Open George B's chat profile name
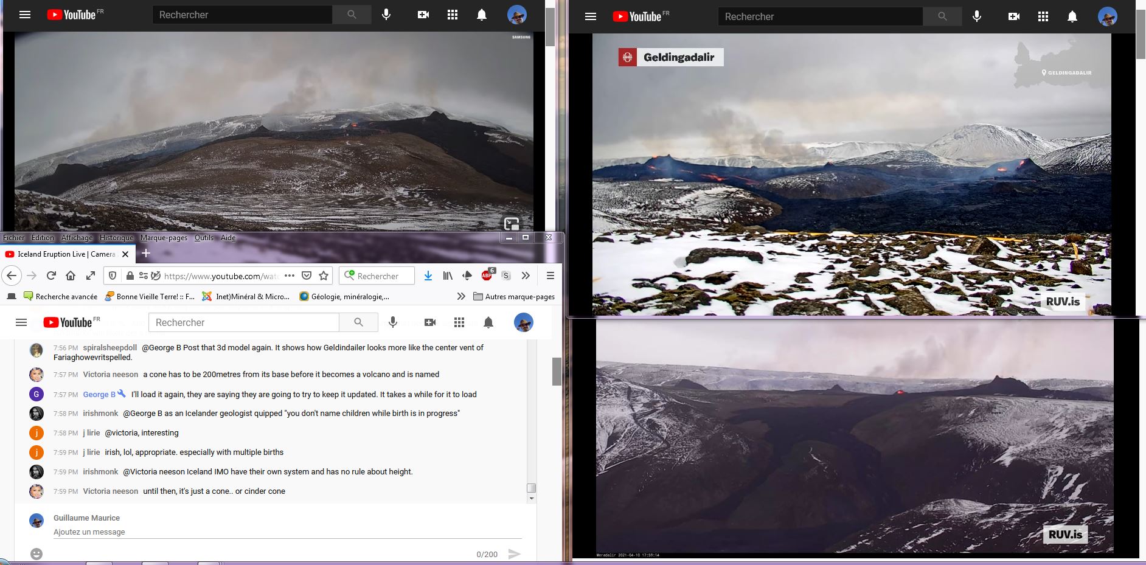Viewport: 1146px width, 565px height. point(99,394)
